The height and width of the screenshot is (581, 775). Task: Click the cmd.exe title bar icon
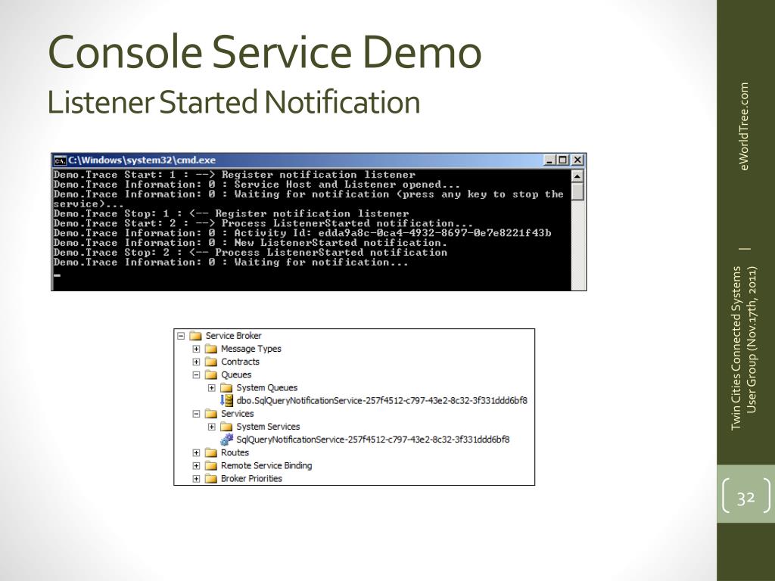coord(60,160)
